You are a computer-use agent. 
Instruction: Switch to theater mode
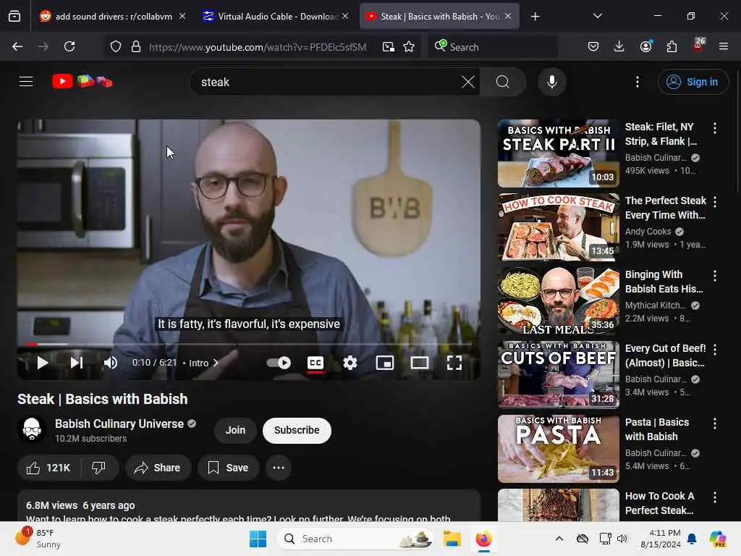tap(420, 363)
